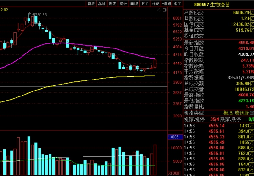The image size is (254, 176).
Task: Select tick price 4555.33
Action: (x=216, y=137)
